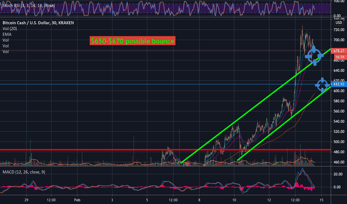Click the 700.00 price axis label
Image resolution: width=347 pixels, height=204 pixels.
[x=339, y=40]
